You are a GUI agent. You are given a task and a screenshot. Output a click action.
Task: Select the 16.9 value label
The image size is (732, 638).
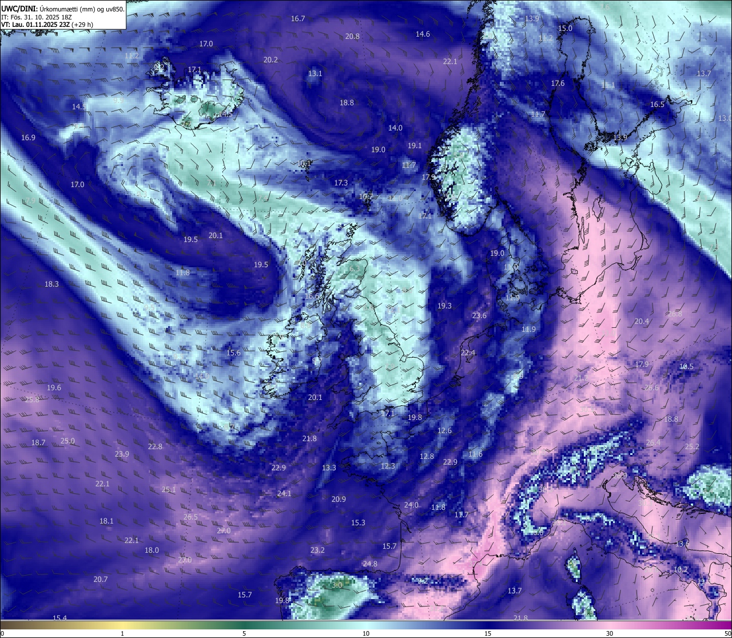click(x=28, y=137)
